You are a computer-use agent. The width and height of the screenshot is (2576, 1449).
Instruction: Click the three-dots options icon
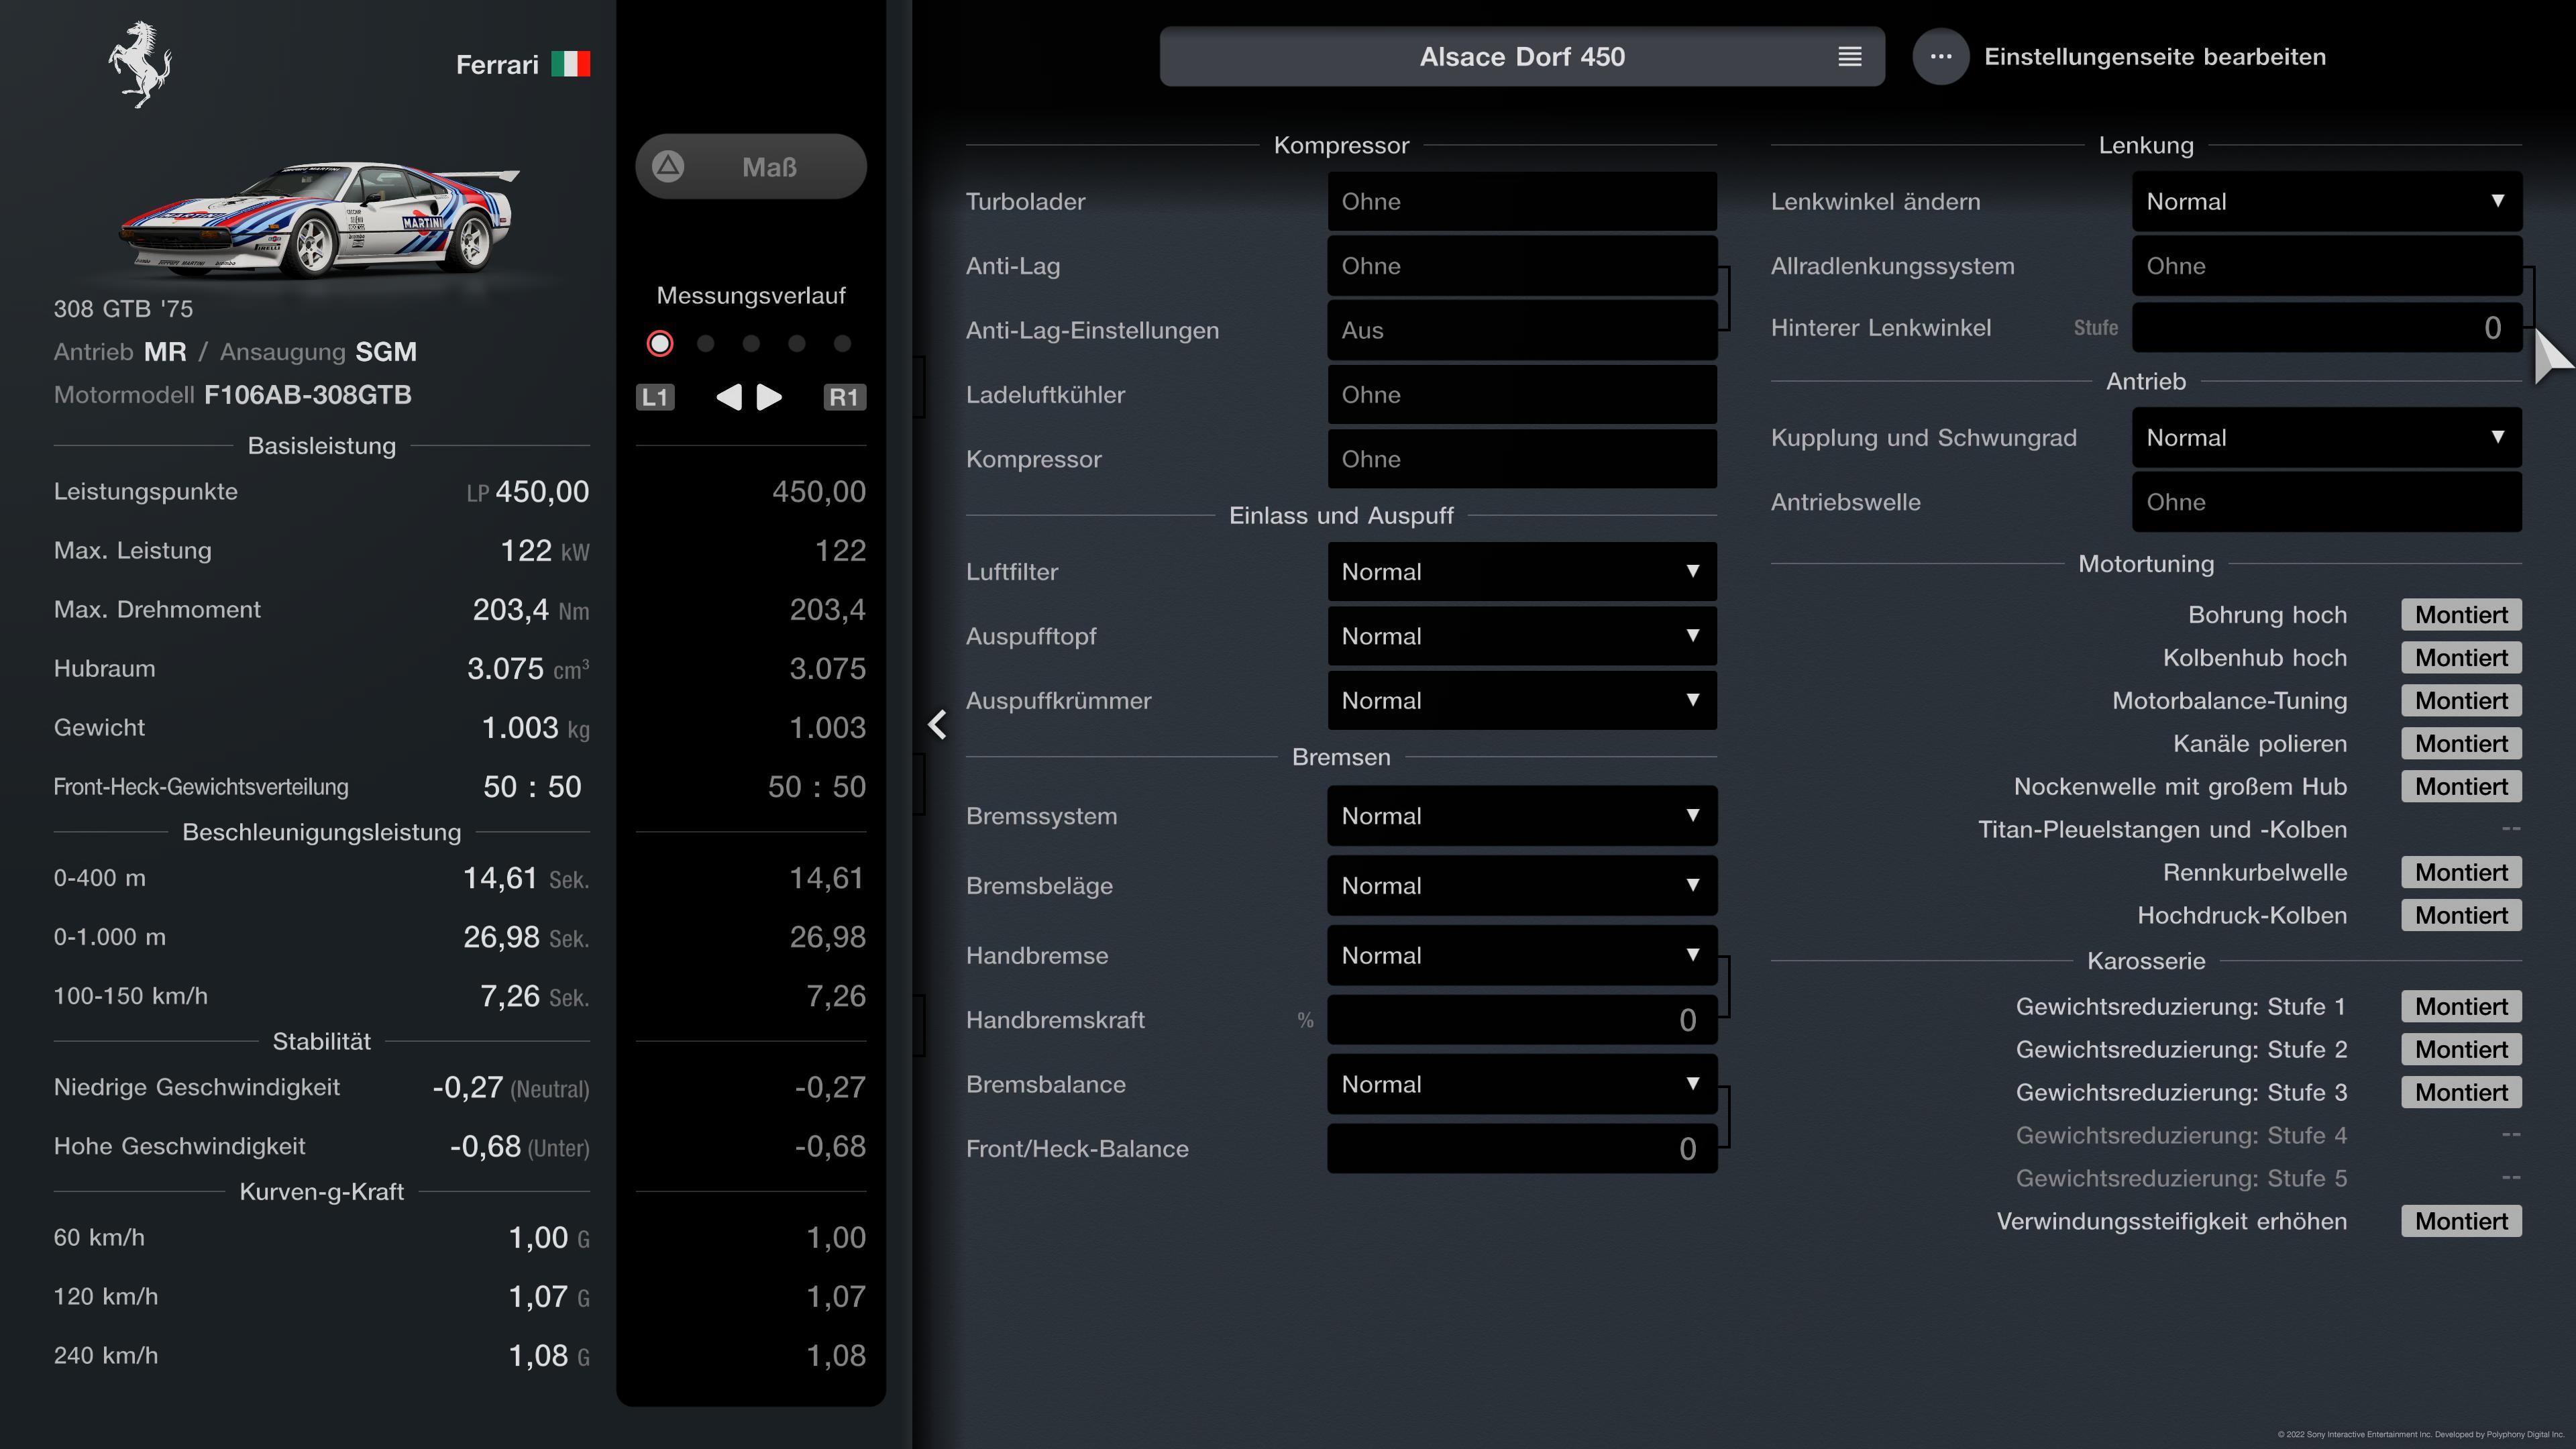pos(1940,57)
